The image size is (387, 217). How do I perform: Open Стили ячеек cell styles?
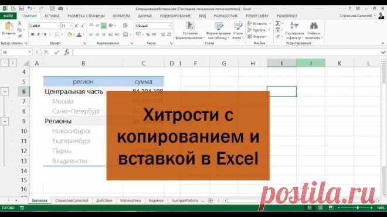238,30
